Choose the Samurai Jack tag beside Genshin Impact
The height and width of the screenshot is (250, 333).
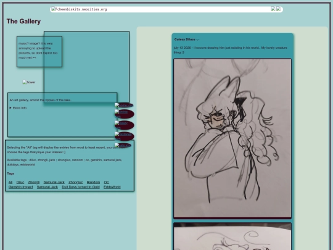(47, 187)
